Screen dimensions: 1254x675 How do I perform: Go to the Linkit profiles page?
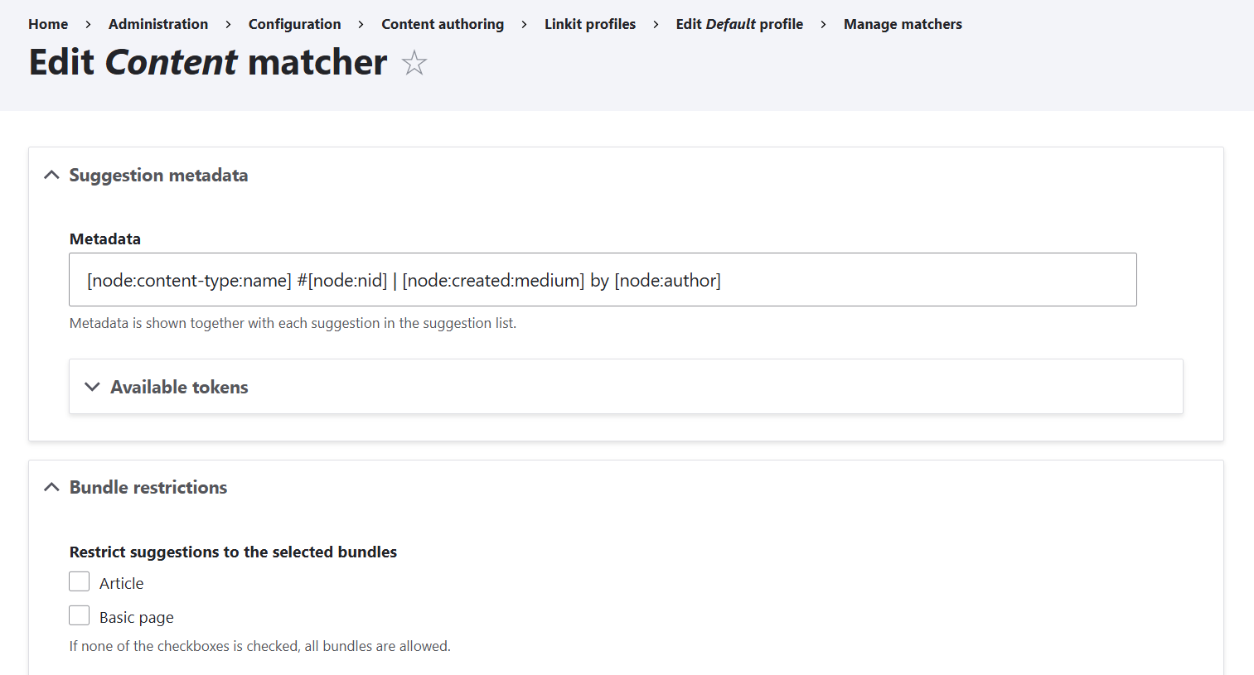click(x=590, y=24)
